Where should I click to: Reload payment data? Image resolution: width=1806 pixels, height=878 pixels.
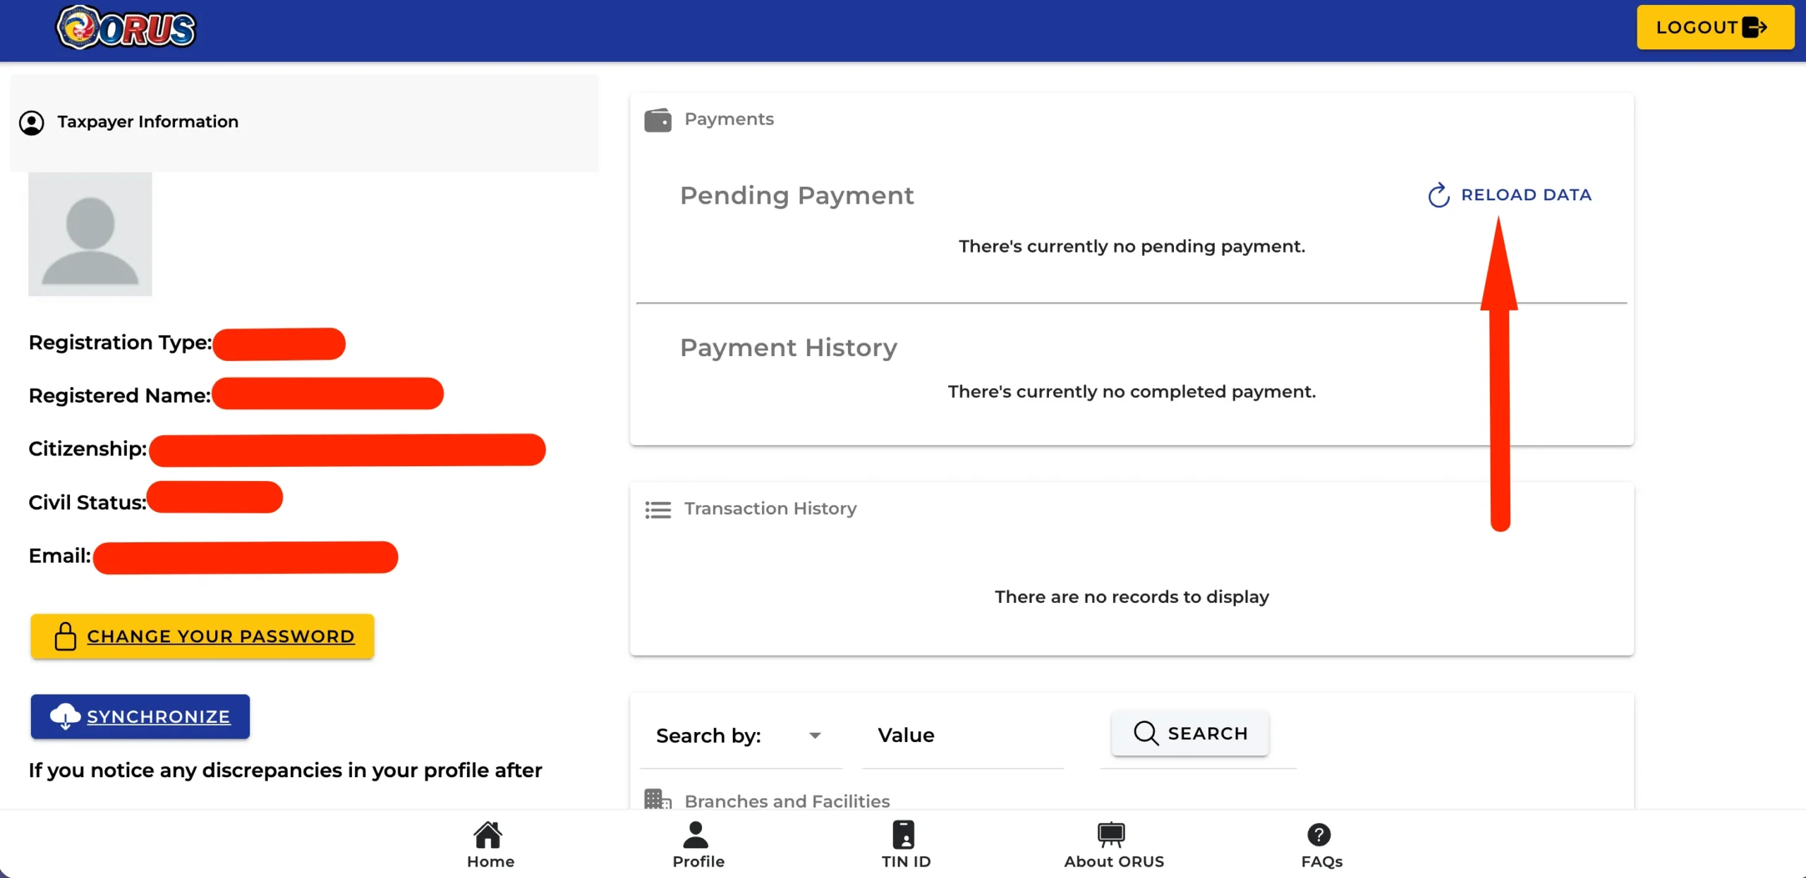pos(1510,195)
